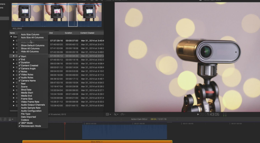Viewport: 260px width, 143px height.
Task: Click the green audio meters icon
Action: point(225,114)
